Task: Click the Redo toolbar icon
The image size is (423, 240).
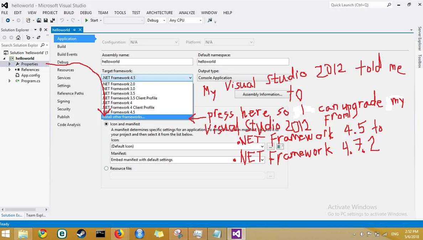Action: click(x=73, y=20)
